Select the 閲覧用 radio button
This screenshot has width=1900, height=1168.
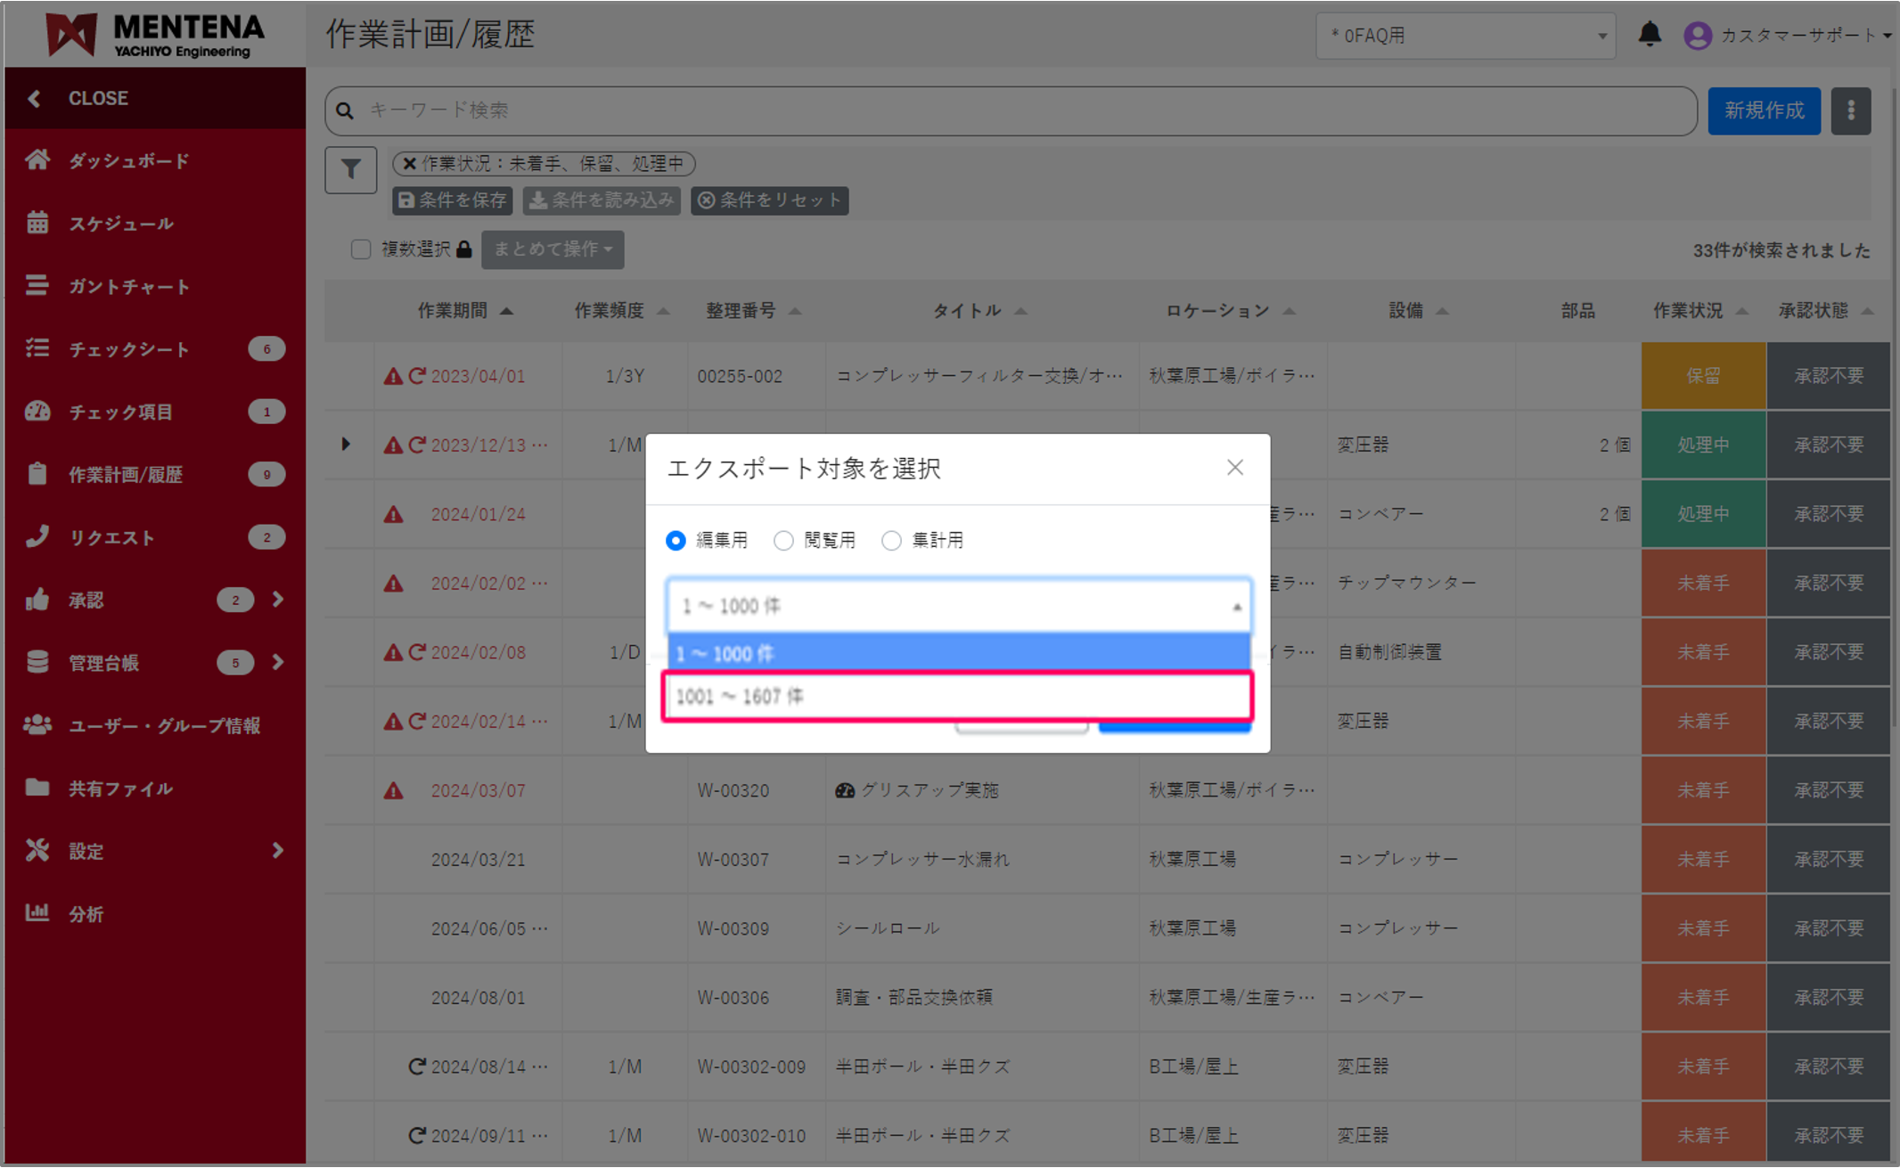click(783, 540)
